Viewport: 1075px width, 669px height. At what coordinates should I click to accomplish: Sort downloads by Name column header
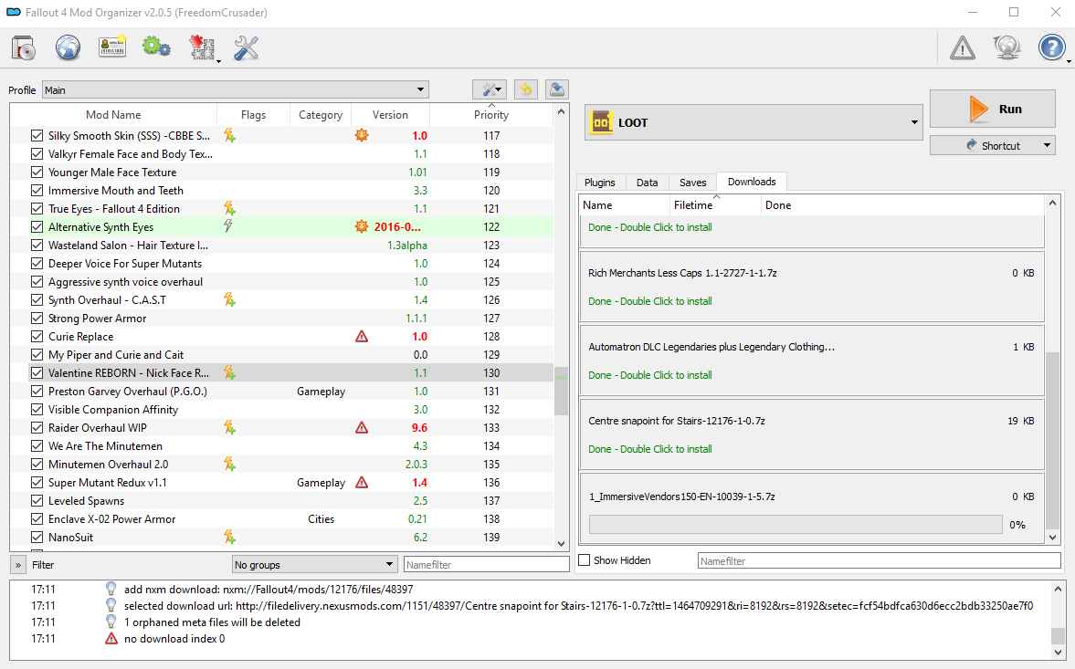click(625, 204)
